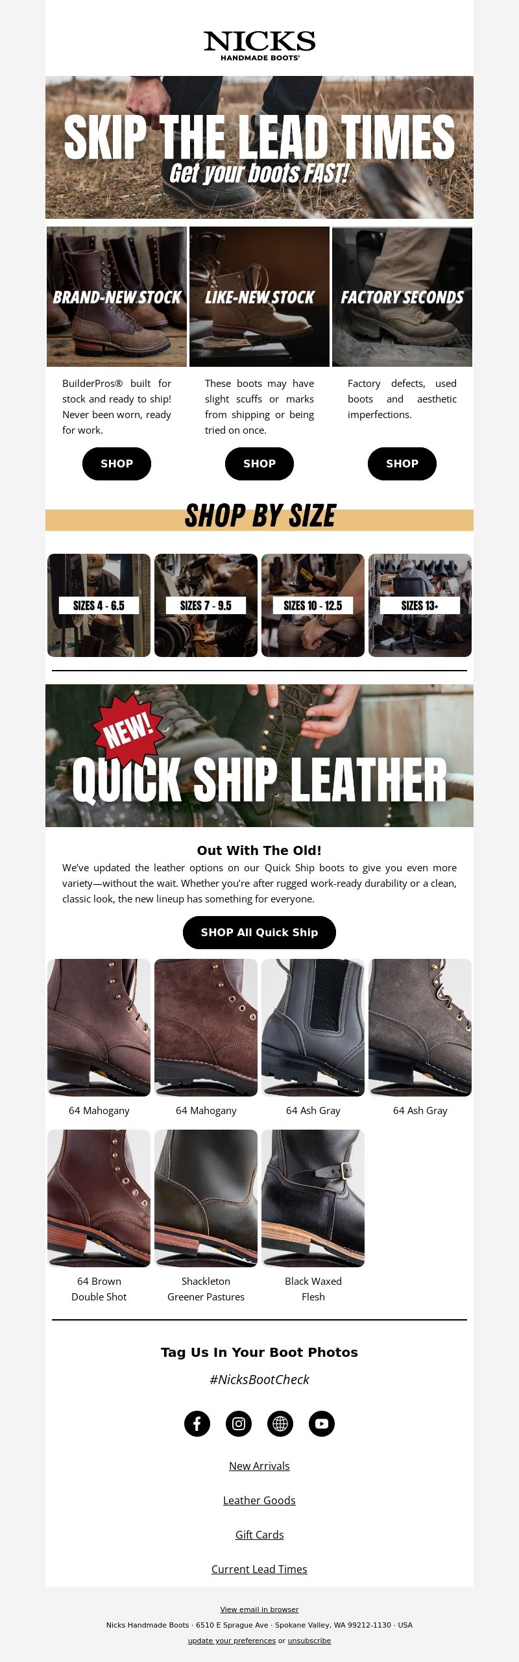Click SHOP under Like-New Stock

[x=259, y=464]
